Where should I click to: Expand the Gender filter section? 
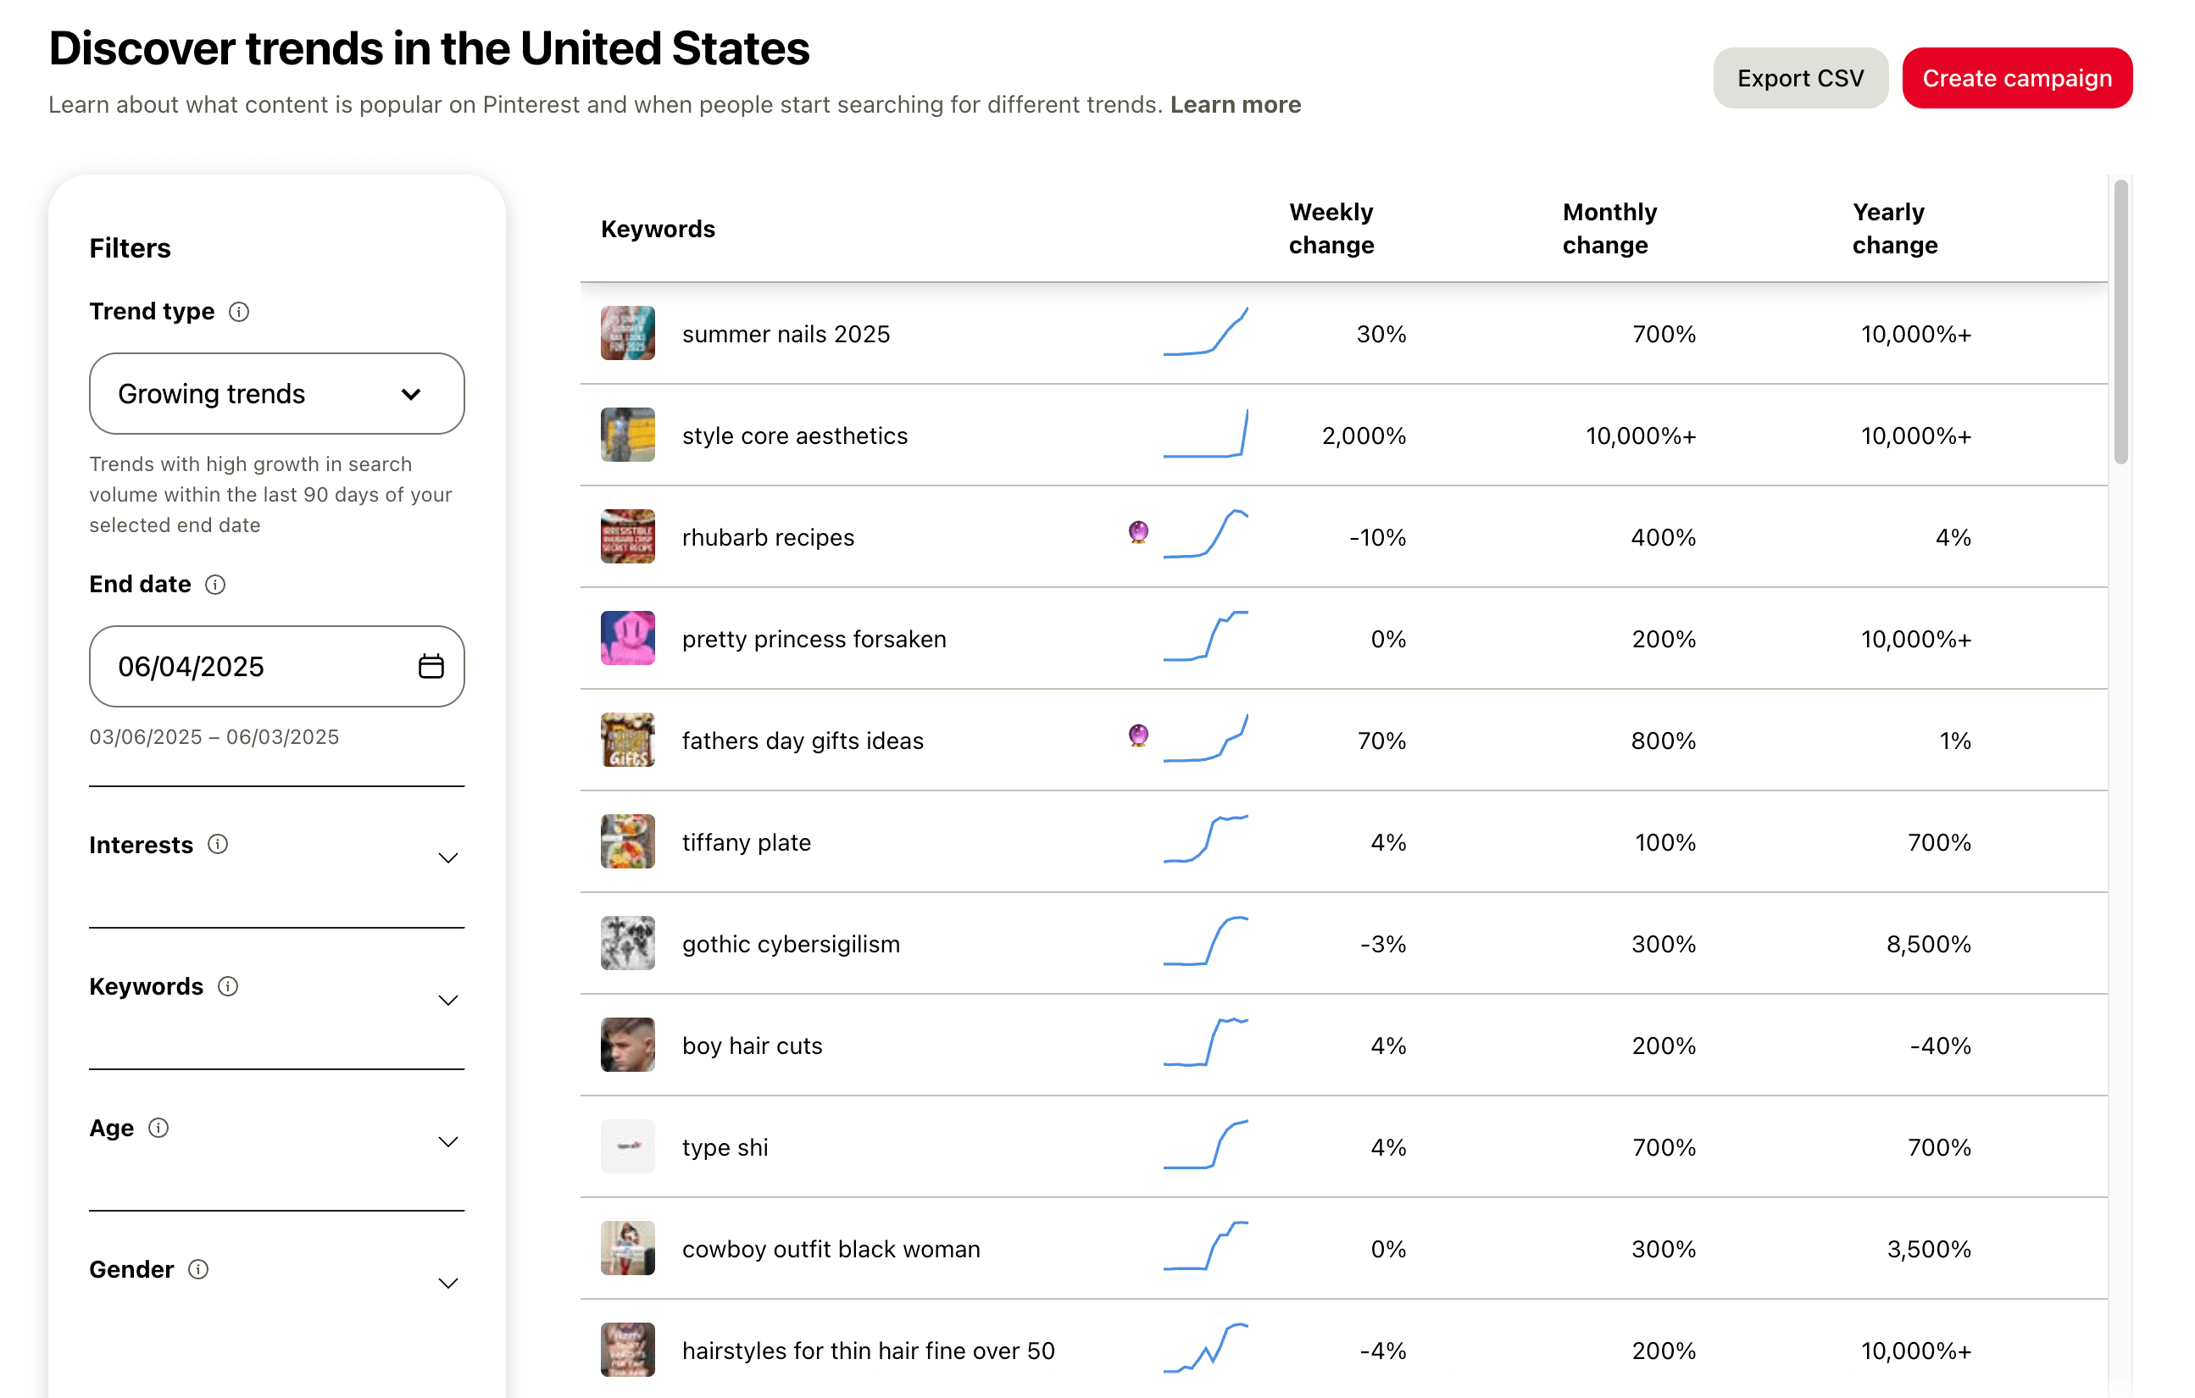[447, 1282]
